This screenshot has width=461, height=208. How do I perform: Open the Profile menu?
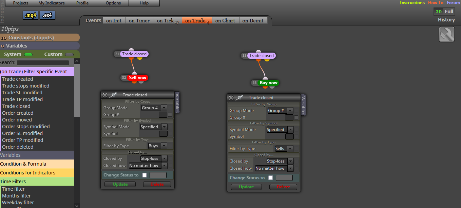coord(82,3)
